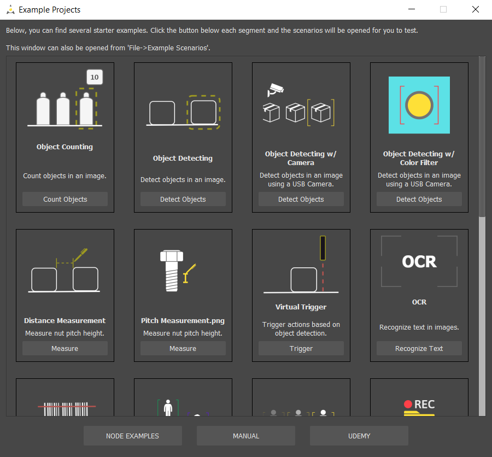This screenshot has height=457, width=492.
Task: Click the OCR text recognition icon
Action: [x=419, y=261]
